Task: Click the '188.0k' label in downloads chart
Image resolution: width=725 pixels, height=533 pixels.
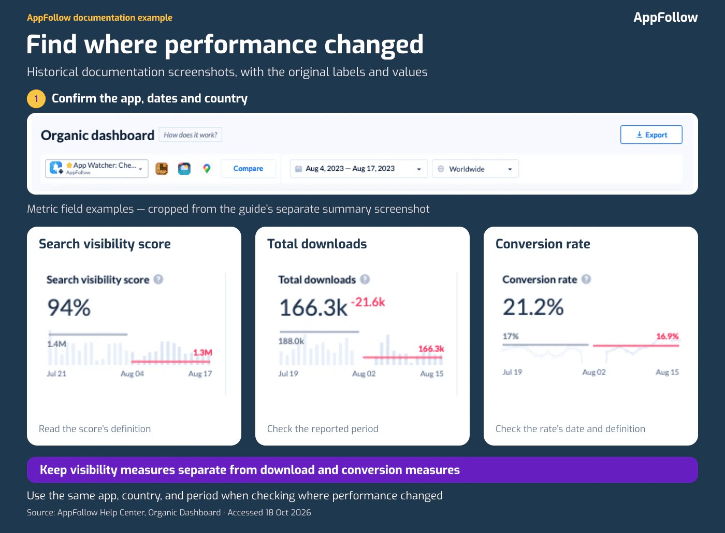Action: tap(291, 342)
